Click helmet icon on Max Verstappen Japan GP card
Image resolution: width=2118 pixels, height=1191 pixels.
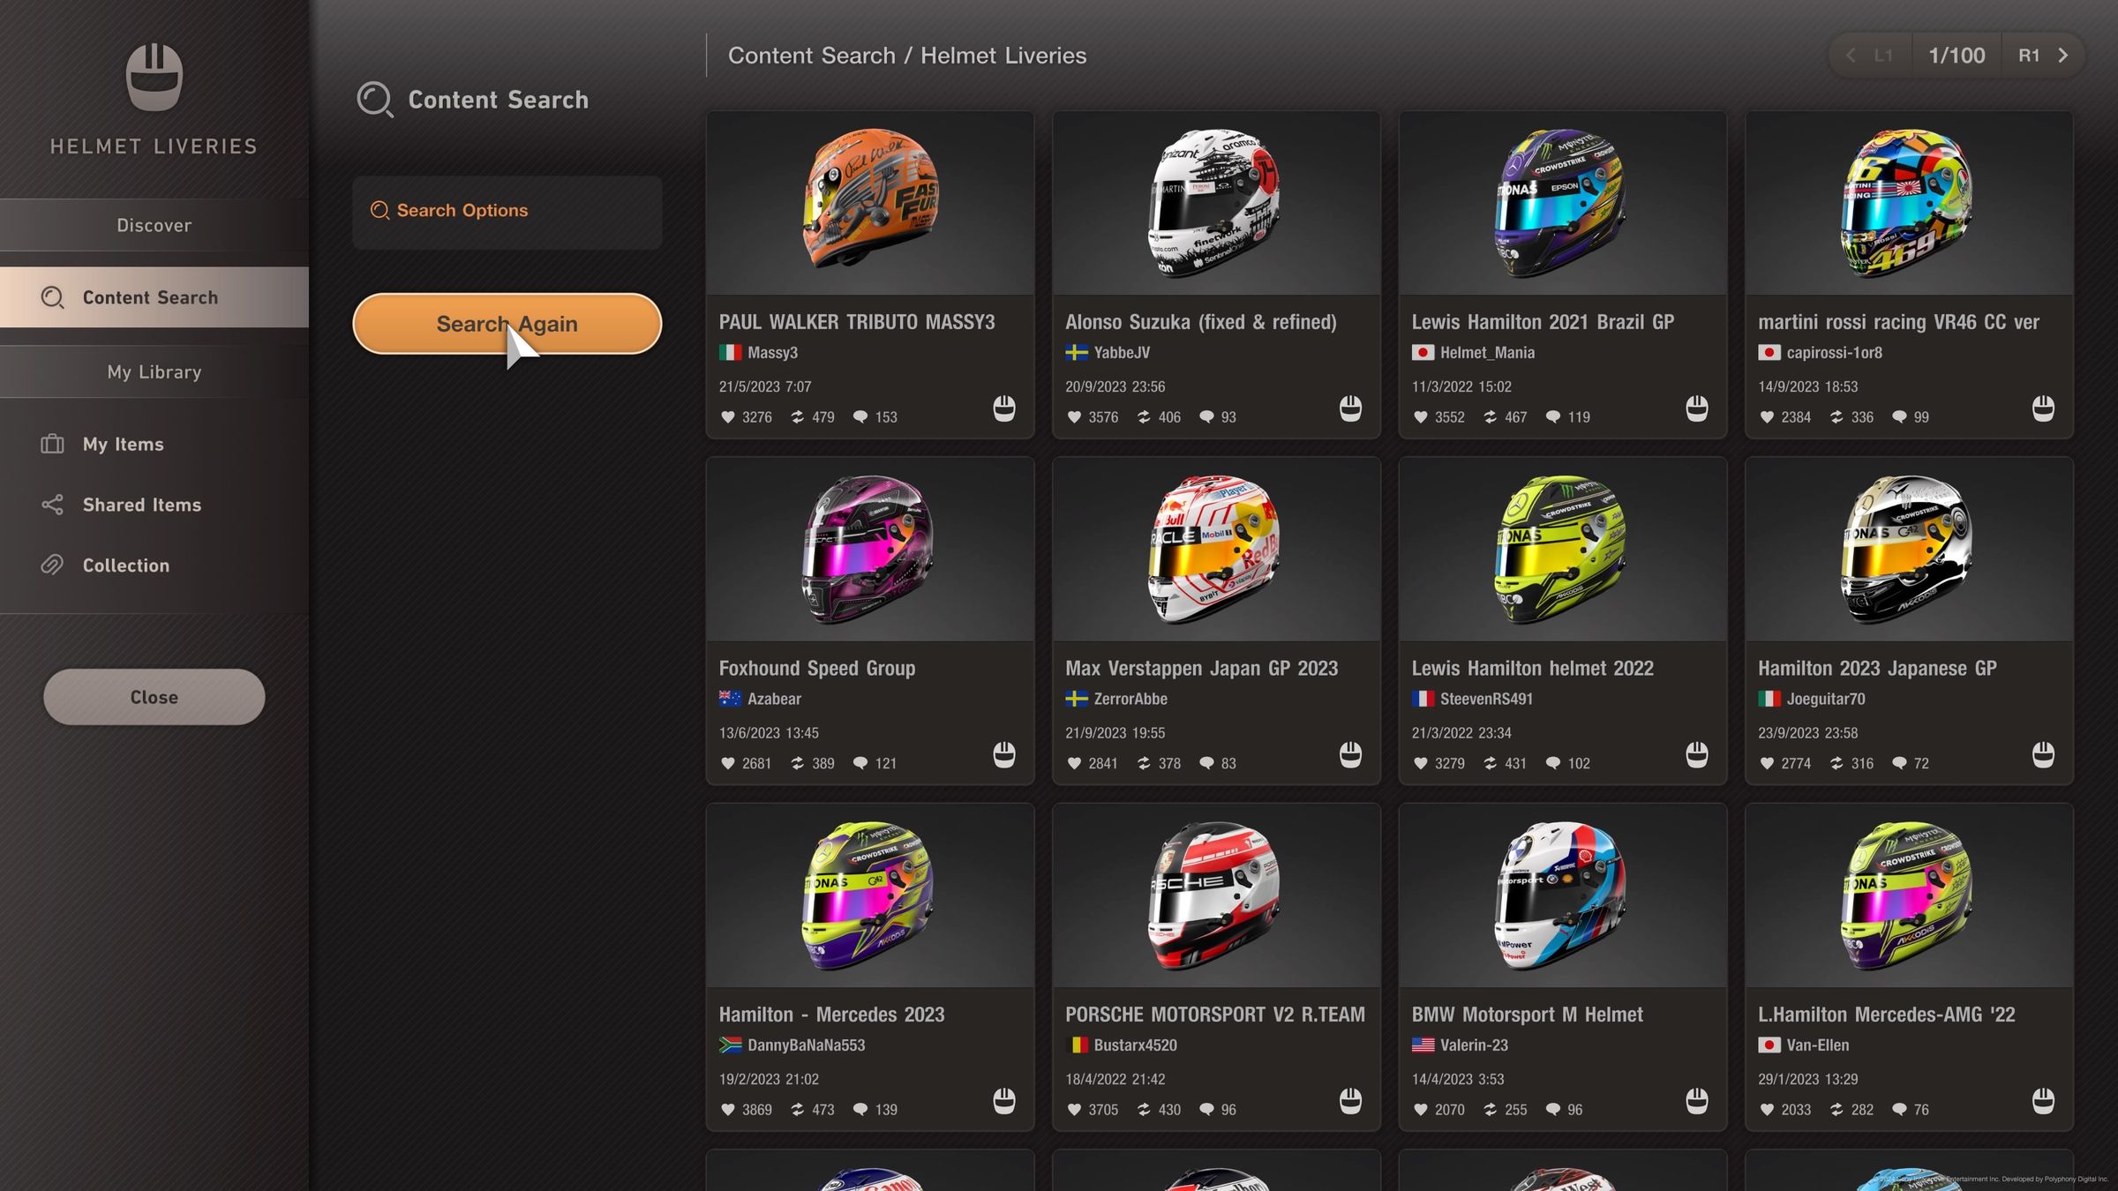click(1350, 755)
